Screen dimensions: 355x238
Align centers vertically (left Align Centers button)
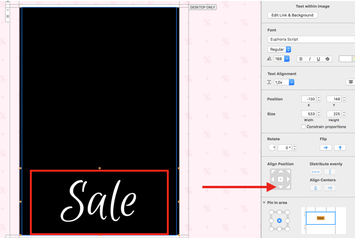(316, 188)
